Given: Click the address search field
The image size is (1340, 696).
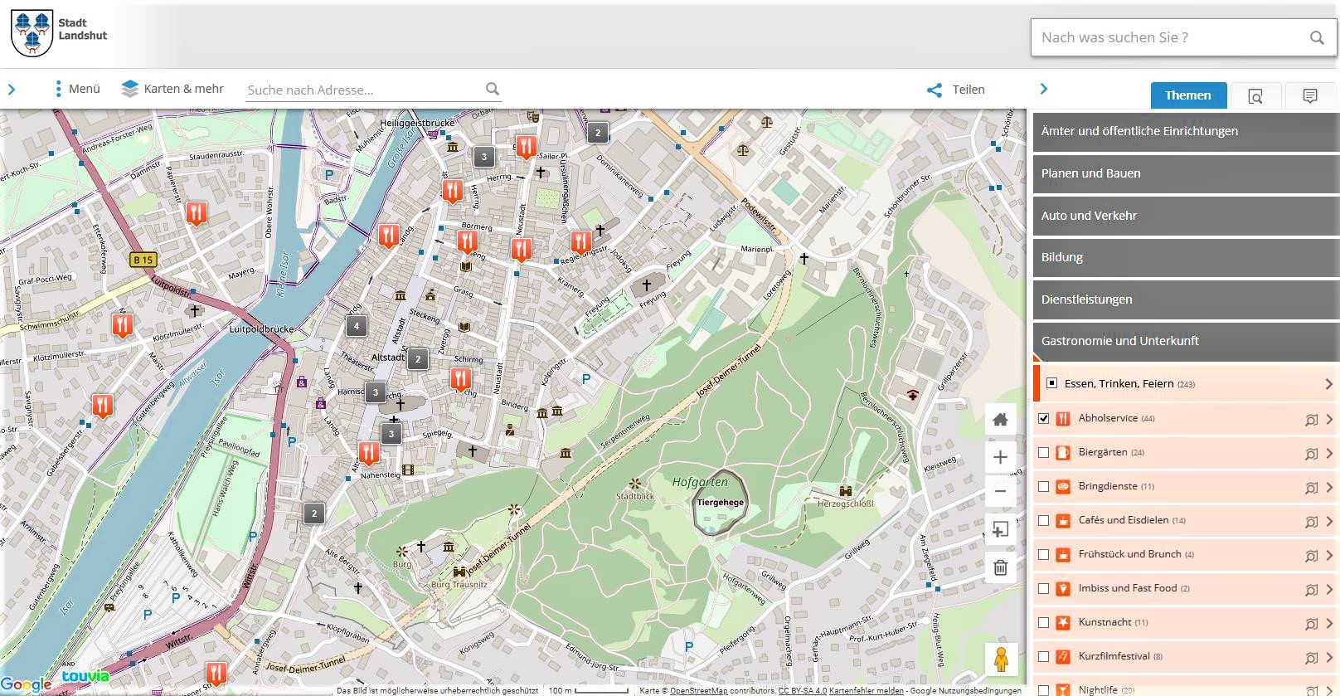Looking at the screenshot, I should [x=365, y=90].
